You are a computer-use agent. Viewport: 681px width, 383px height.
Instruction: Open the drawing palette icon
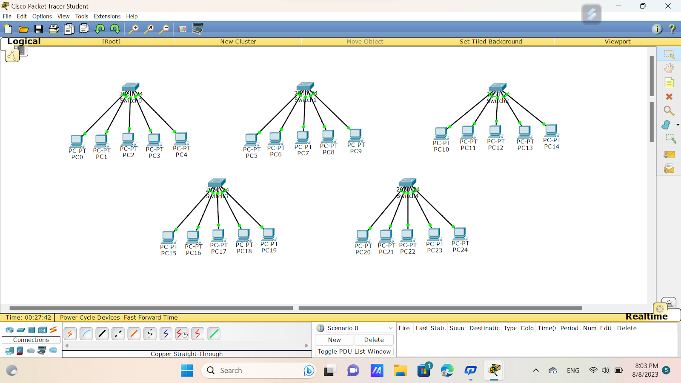[x=183, y=29]
